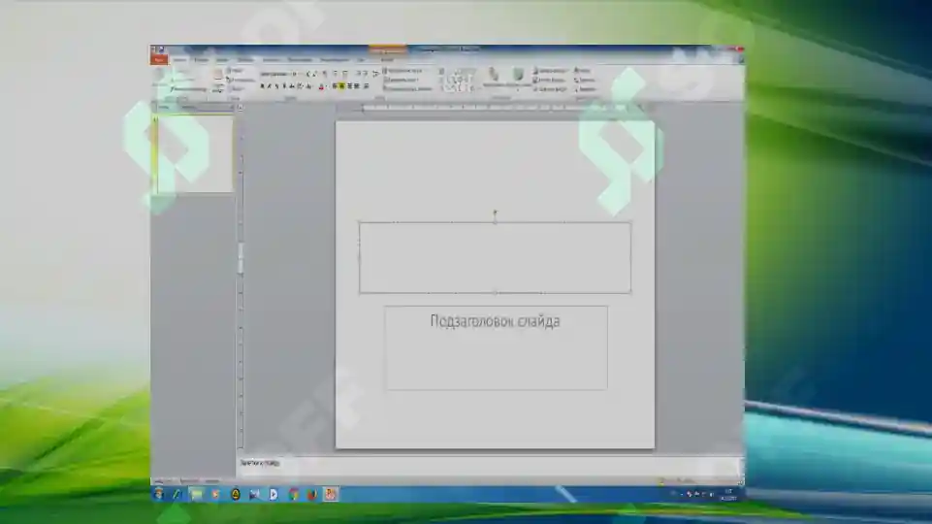Open the shapes gallery in the ribbon
The height and width of the screenshot is (524, 932).
(459, 81)
